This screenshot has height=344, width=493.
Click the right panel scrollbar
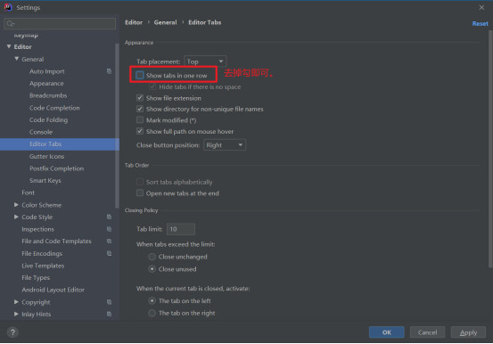[x=490, y=150]
